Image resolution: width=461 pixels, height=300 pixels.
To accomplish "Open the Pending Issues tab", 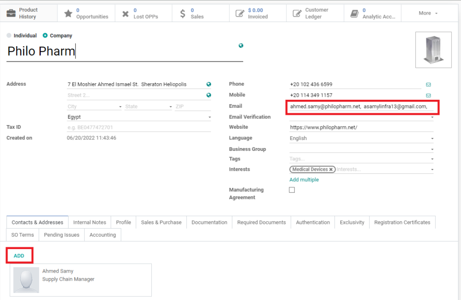I will pyautogui.click(x=62, y=235).
